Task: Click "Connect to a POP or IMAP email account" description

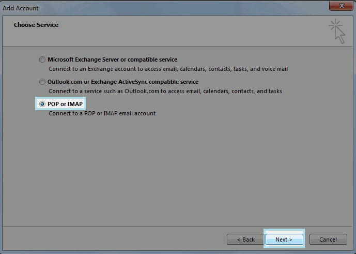Action: tap(102, 113)
